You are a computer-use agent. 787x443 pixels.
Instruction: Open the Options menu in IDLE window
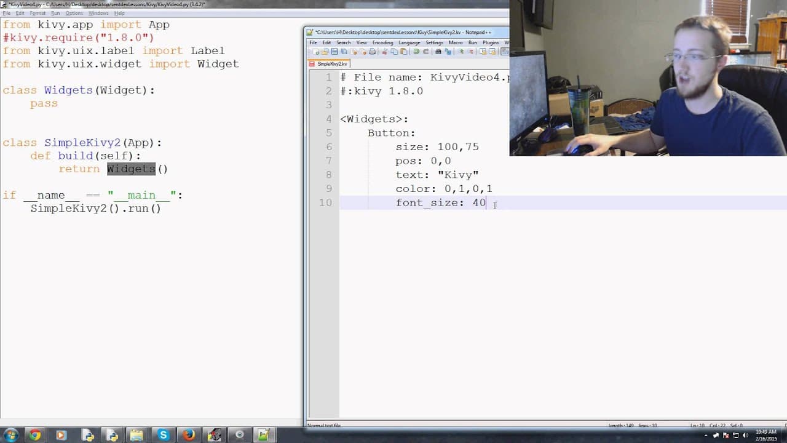point(74,13)
